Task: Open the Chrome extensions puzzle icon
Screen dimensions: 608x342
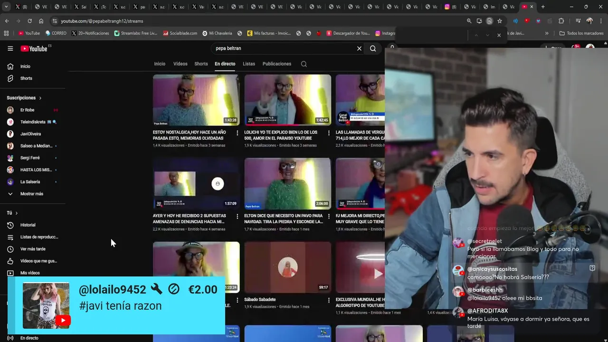Action: click(x=561, y=21)
